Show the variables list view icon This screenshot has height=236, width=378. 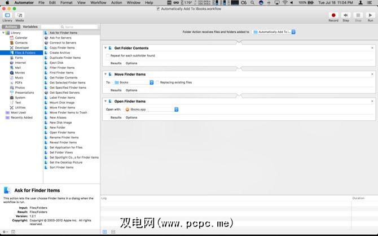[113, 231]
